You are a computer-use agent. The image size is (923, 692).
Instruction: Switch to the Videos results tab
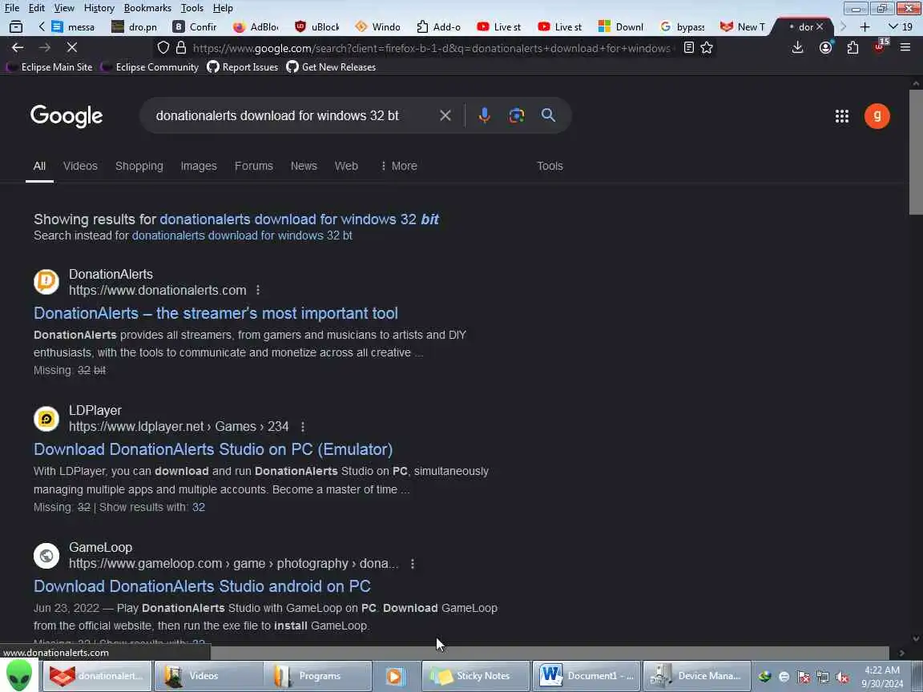[80, 166]
